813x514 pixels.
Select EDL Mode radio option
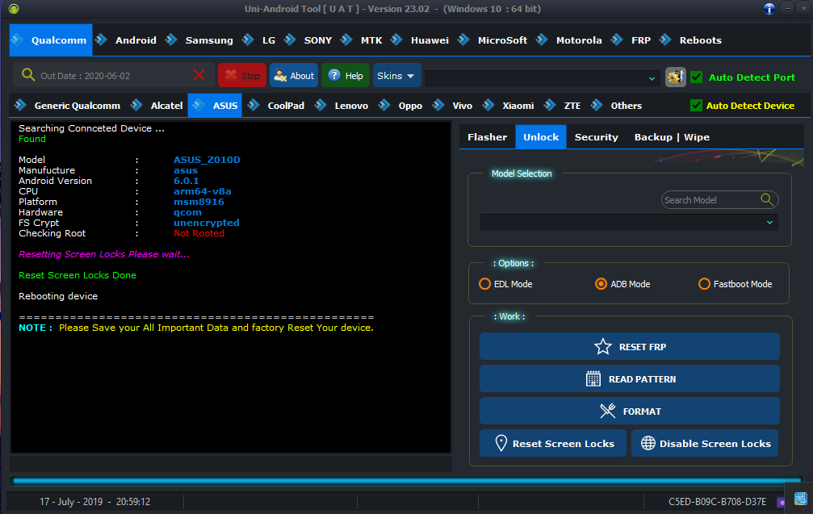click(x=484, y=284)
